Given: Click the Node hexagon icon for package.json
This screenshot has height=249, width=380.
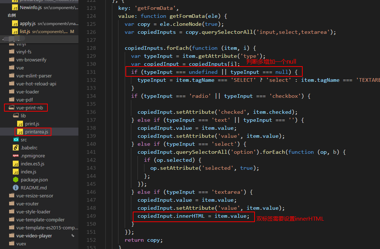Looking at the screenshot, I should [16, 180].
